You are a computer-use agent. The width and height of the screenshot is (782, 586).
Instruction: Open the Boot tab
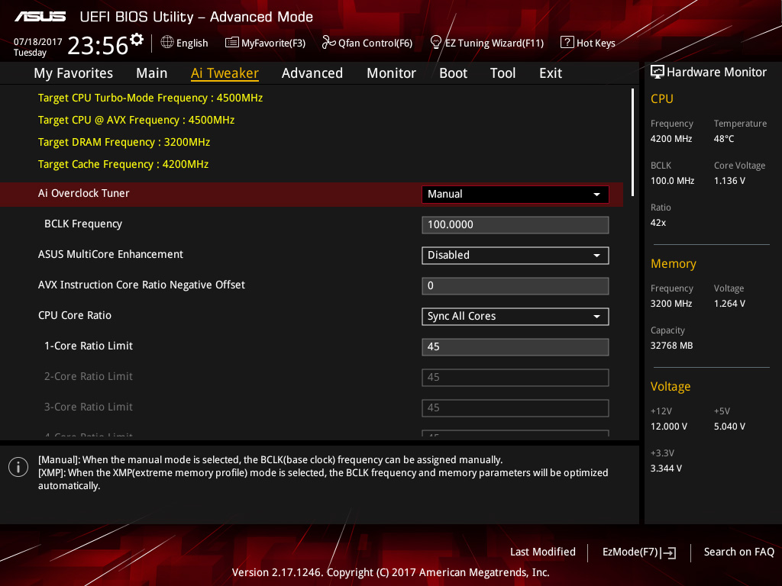(x=453, y=73)
